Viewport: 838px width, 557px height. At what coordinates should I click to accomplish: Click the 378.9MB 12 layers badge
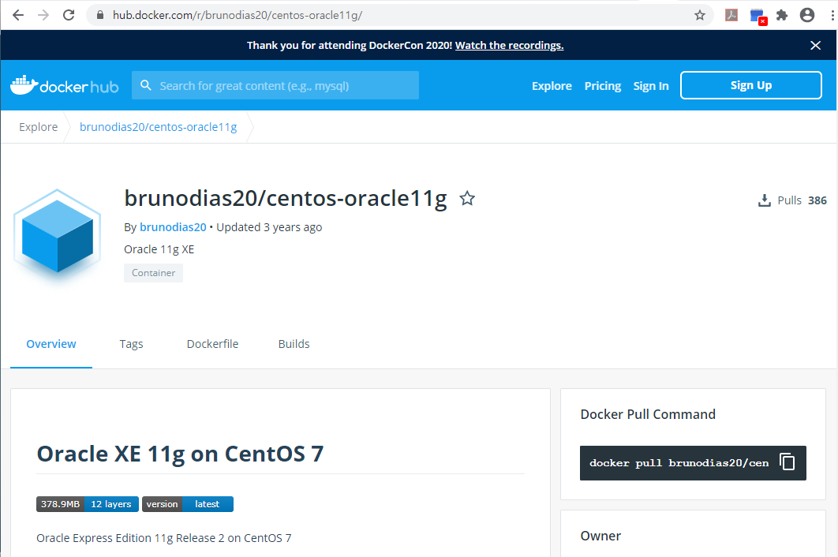[x=88, y=504]
